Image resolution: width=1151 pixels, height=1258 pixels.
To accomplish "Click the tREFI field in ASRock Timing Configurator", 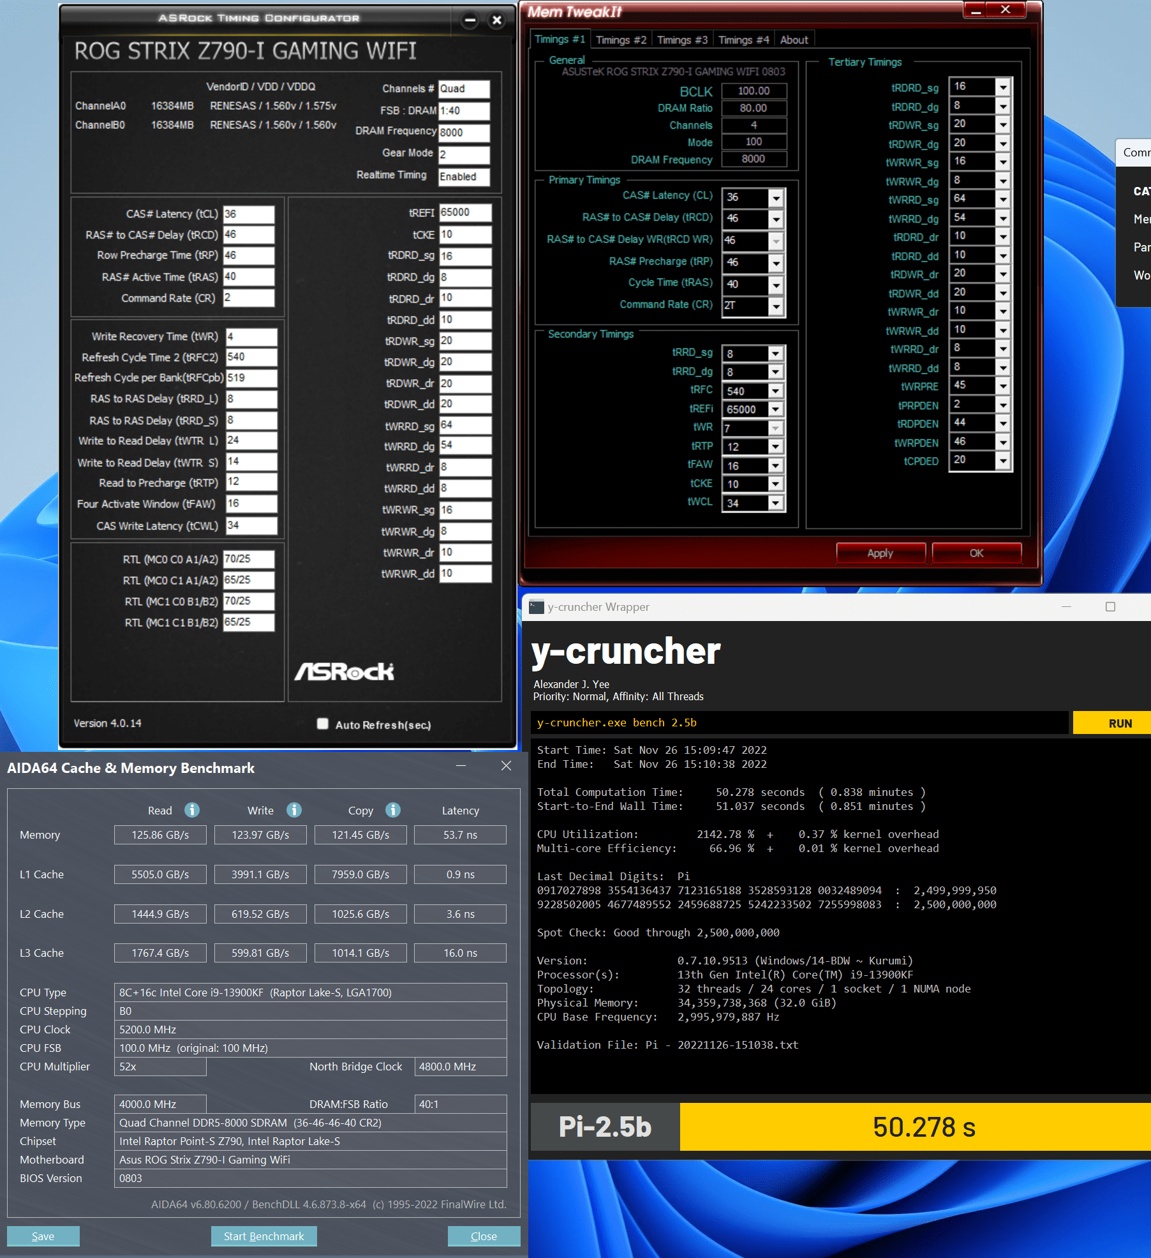I will pos(465,213).
